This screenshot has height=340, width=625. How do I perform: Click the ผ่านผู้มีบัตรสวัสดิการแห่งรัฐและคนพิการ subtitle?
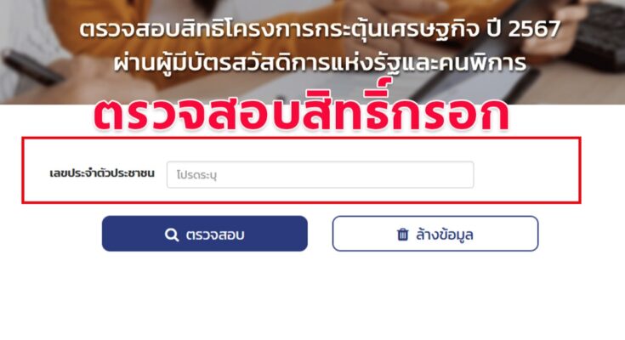click(x=320, y=64)
